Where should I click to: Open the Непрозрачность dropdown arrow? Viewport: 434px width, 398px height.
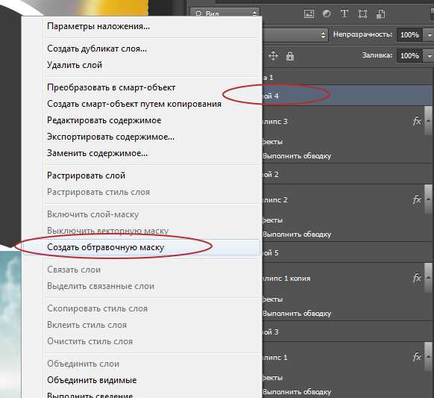click(430, 35)
